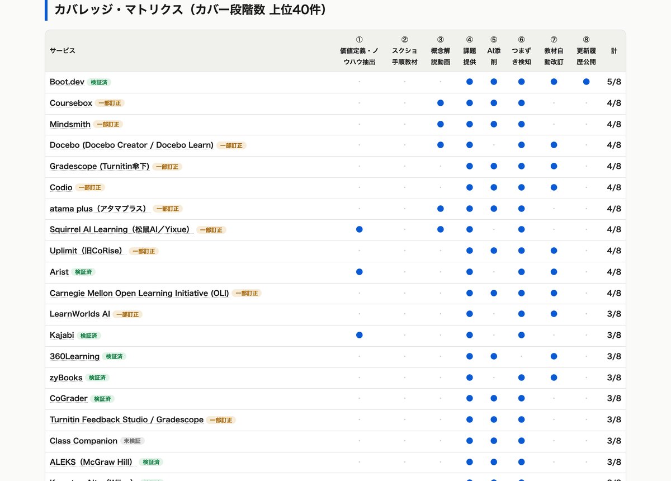Click 360Learning's blue dot under ⑦ 教材自動改訂
Image resolution: width=671 pixels, height=481 pixels.
[554, 356]
